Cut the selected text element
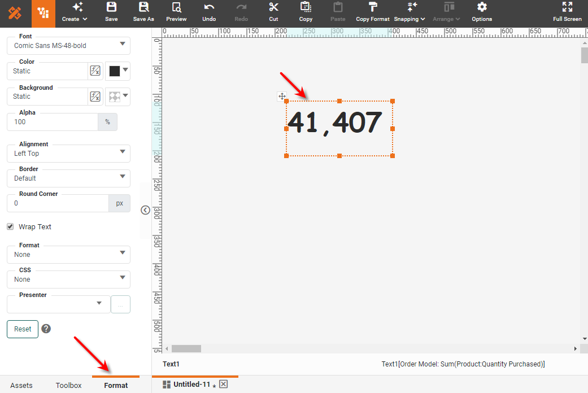Screen dimensions: 588x393 pyautogui.click(x=273, y=12)
